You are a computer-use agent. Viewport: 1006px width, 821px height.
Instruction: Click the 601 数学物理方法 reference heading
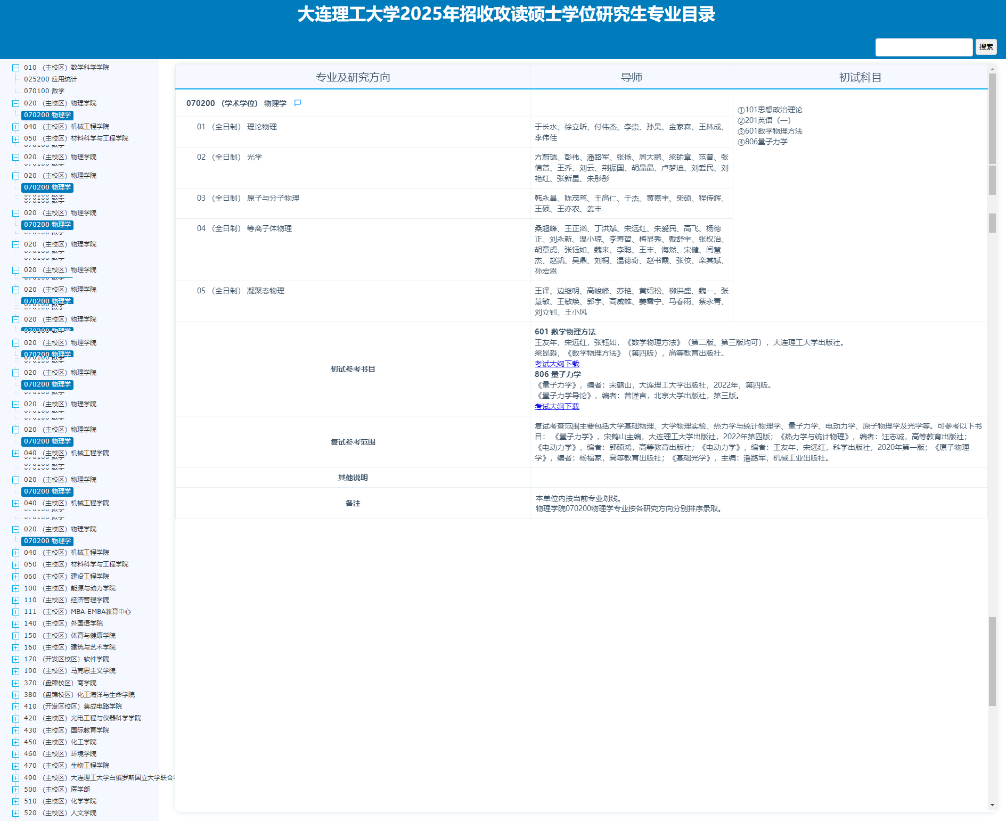click(x=565, y=332)
